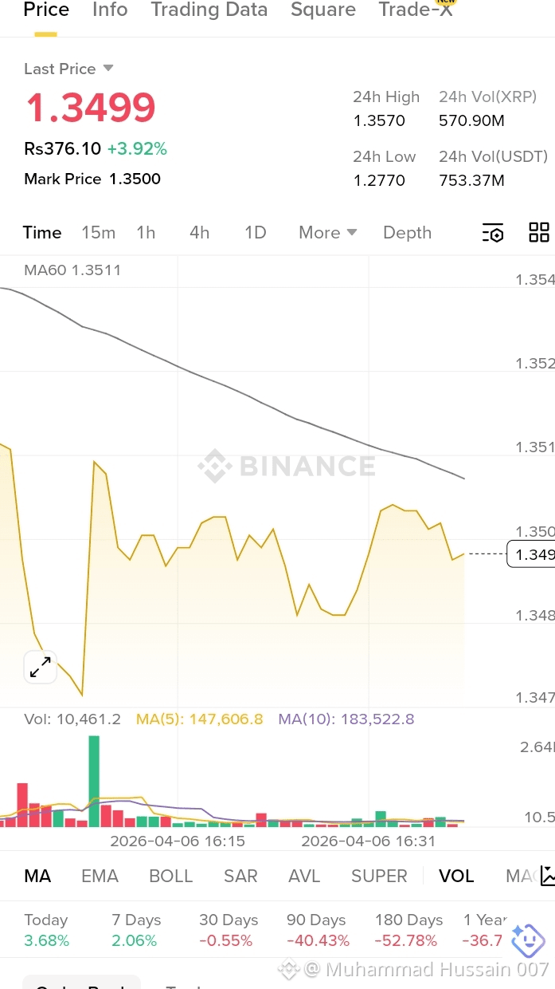Select the 1D timeframe
The width and height of the screenshot is (555, 989).
coord(255,232)
